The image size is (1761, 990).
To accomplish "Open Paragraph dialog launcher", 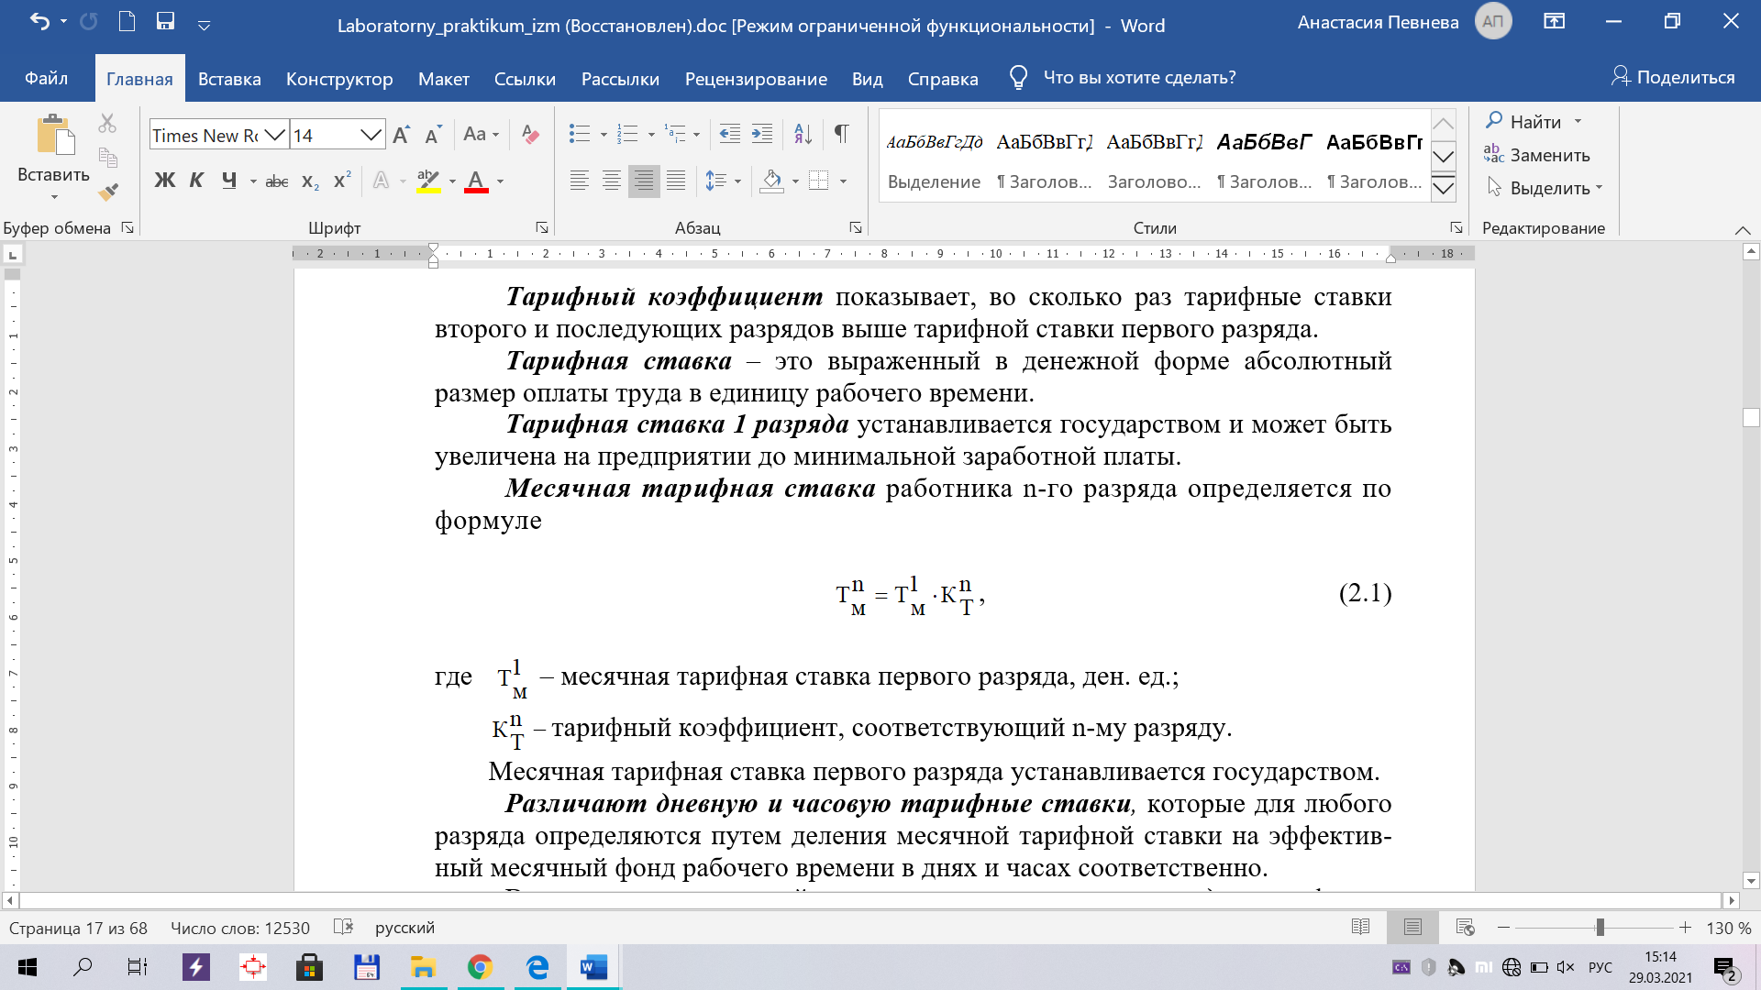I will (855, 227).
